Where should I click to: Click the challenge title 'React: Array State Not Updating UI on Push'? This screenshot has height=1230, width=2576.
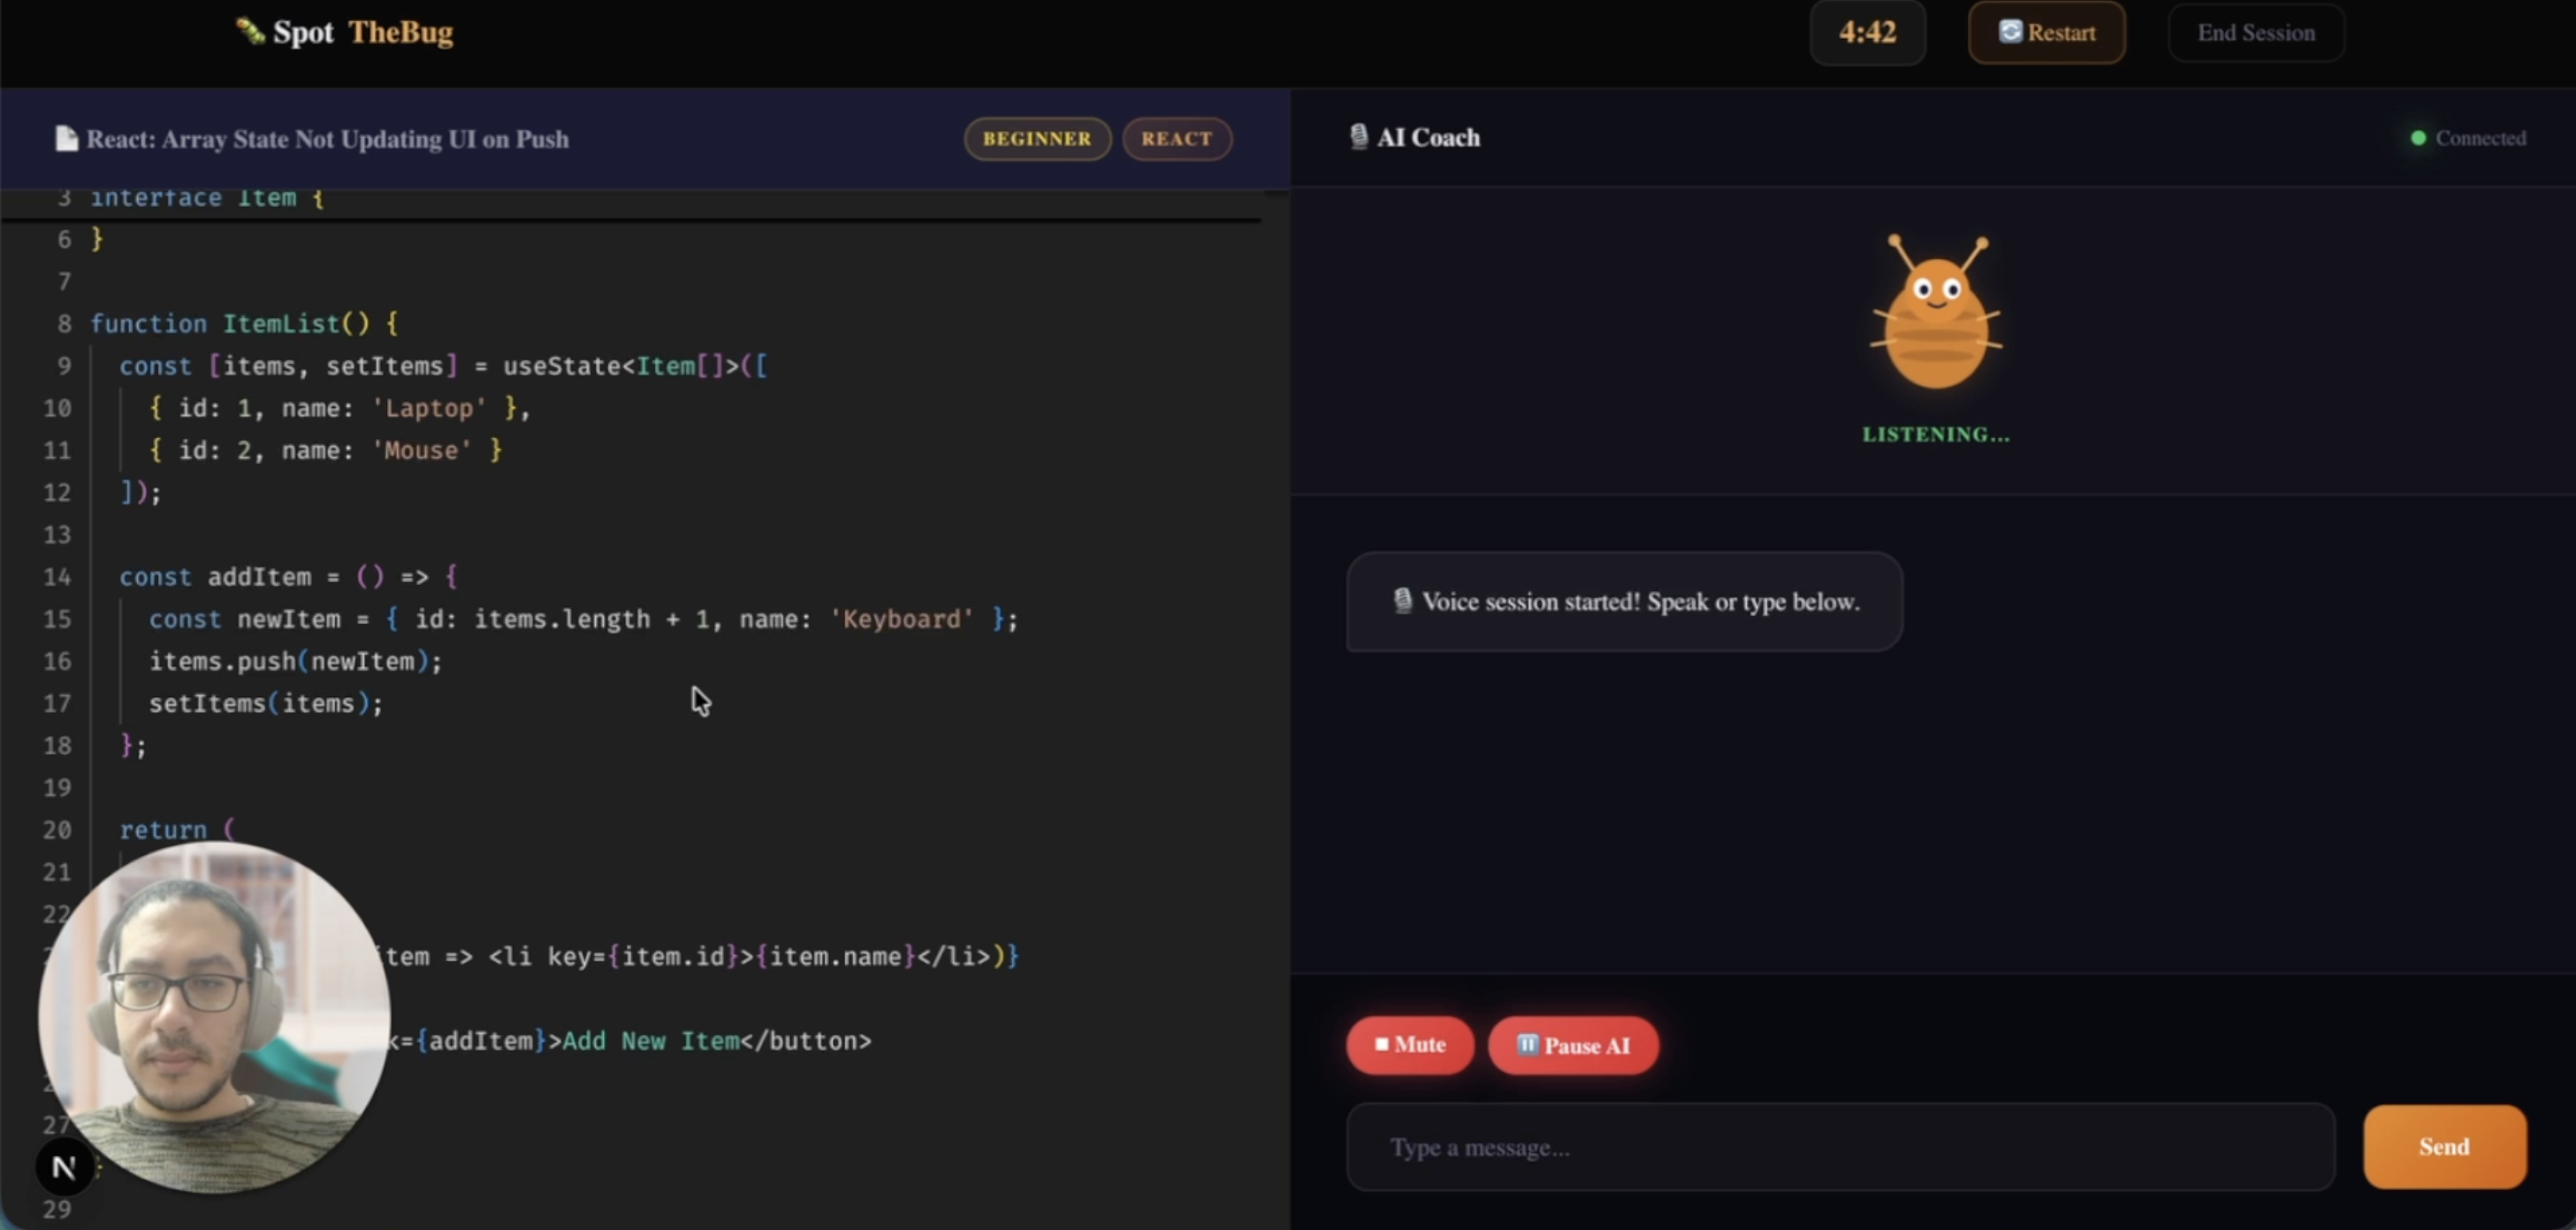click(x=327, y=139)
